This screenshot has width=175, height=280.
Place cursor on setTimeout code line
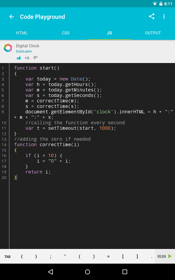(x=71, y=128)
